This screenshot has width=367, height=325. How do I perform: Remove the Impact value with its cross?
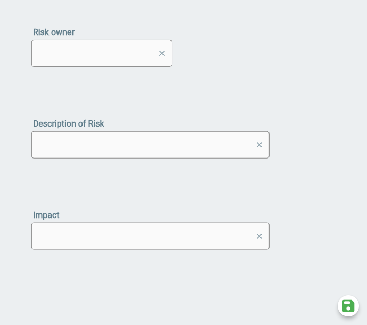(x=259, y=236)
